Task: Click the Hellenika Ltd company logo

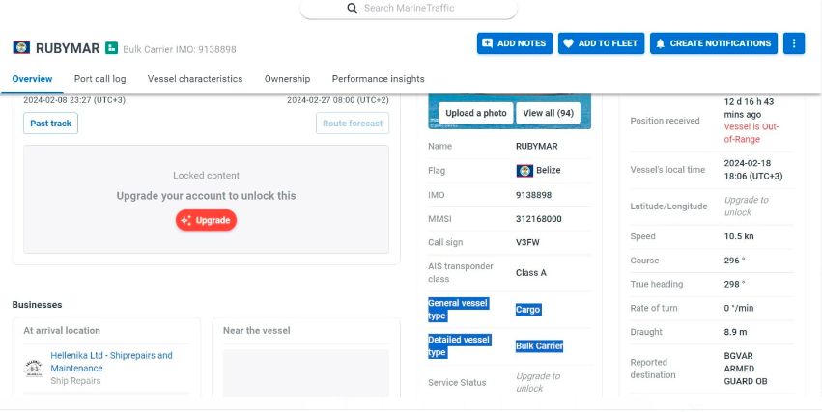Action: pyautogui.click(x=35, y=368)
